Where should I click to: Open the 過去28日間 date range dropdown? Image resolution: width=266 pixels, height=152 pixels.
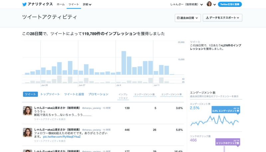click(188, 18)
